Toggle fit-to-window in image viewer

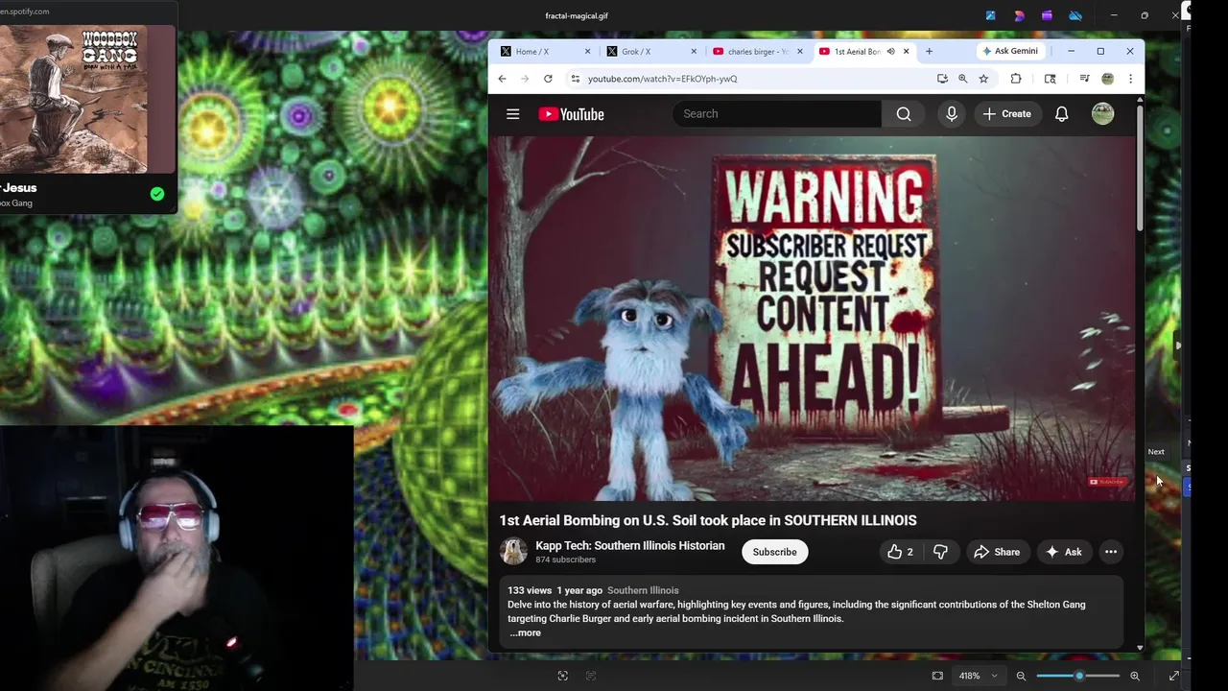[937, 676]
